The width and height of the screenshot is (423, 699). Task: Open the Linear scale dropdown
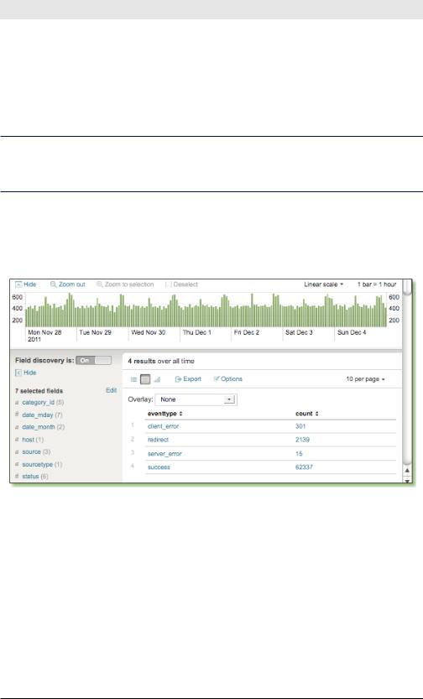[324, 284]
